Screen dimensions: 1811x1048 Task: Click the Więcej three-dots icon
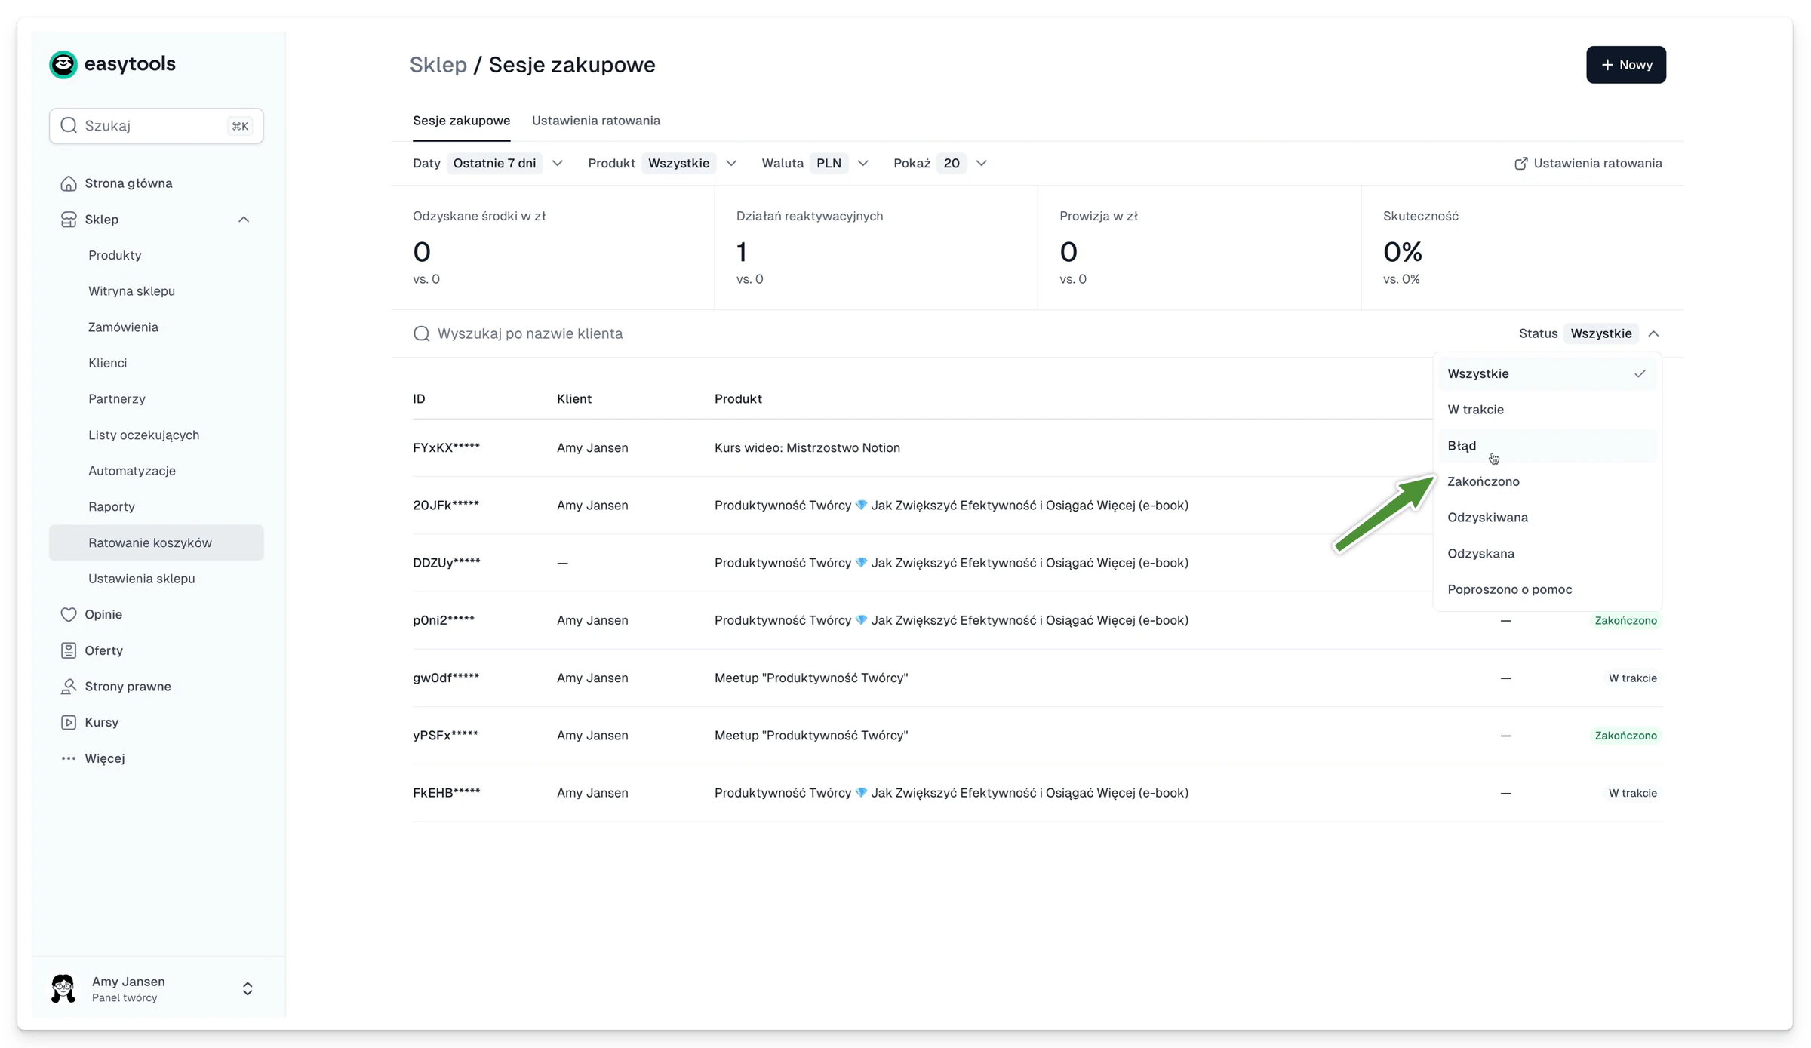tap(69, 758)
